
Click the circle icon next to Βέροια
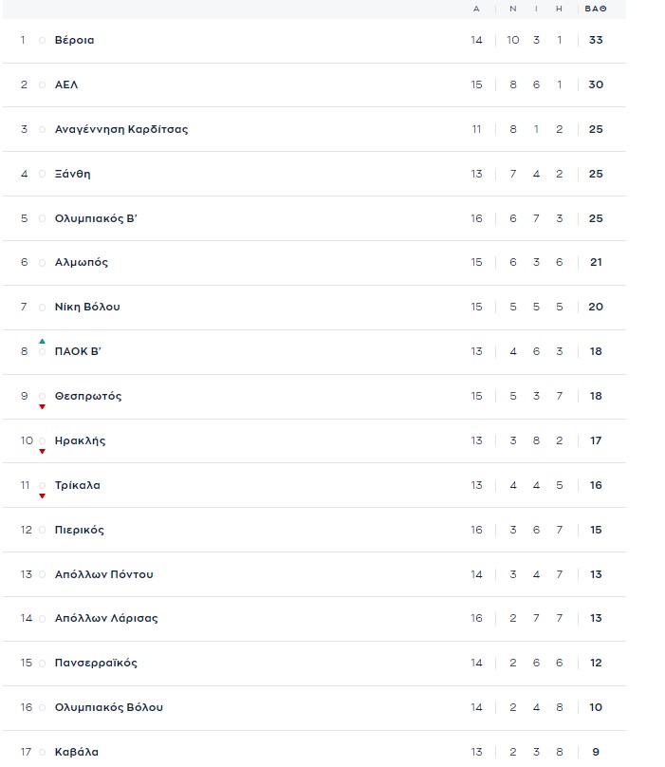coord(42,41)
